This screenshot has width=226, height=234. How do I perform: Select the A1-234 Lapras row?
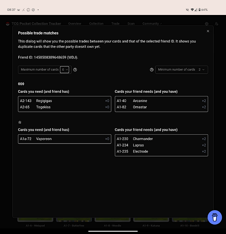(x=161, y=145)
